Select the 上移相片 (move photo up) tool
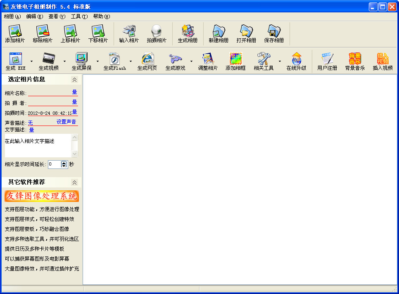This screenshot has height=294, width=399. point(70,34)
